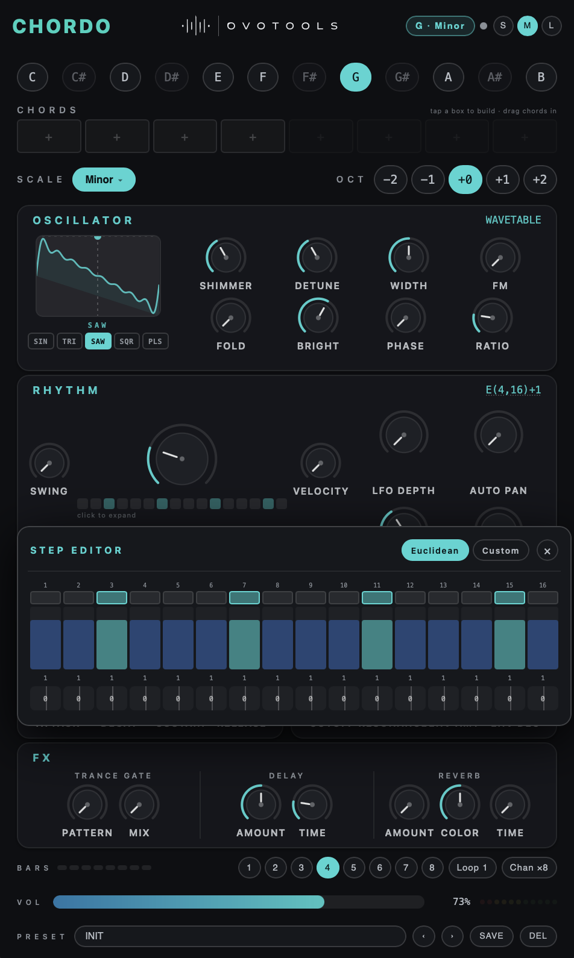Click step 7 velocity bar

tap(244, 639)
